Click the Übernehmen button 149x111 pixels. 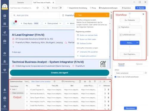pos(130,108)
